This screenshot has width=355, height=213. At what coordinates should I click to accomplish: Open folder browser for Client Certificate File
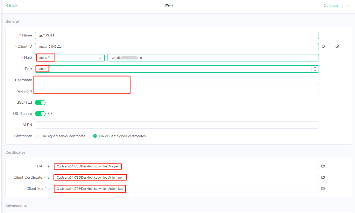(x=323, y=177)
